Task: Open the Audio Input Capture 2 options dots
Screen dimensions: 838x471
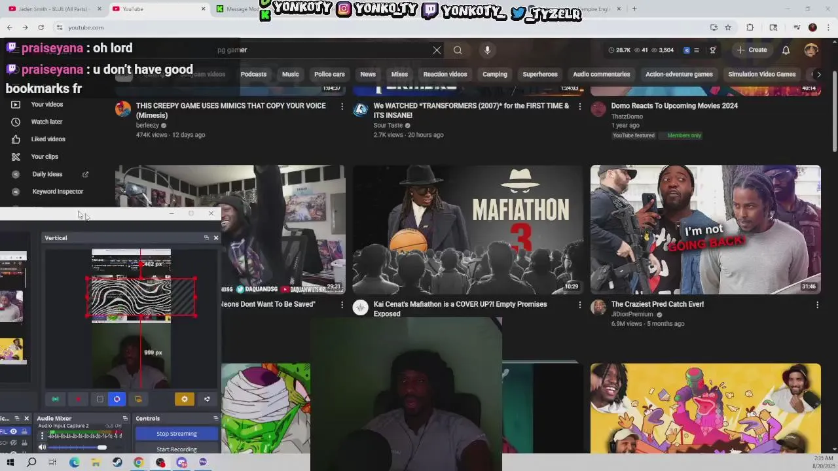Action: click(43, 435)
